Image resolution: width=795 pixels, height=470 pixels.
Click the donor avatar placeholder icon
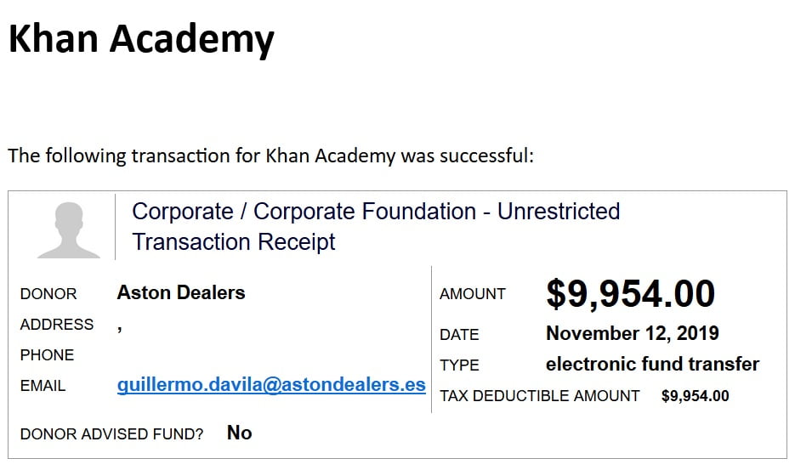coord(69,229)
